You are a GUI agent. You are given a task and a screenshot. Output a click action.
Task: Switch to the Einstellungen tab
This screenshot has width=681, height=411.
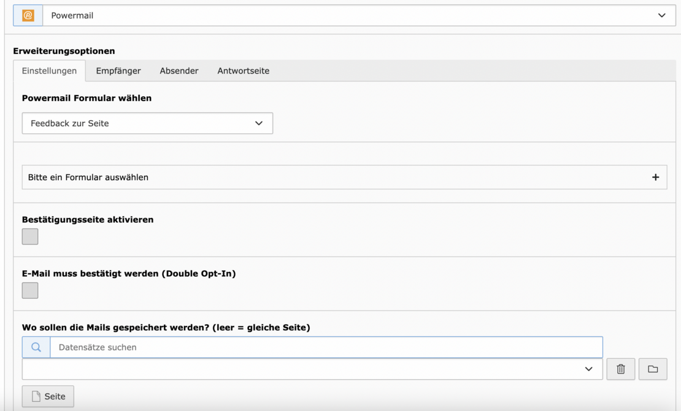(x=49, y=71)
